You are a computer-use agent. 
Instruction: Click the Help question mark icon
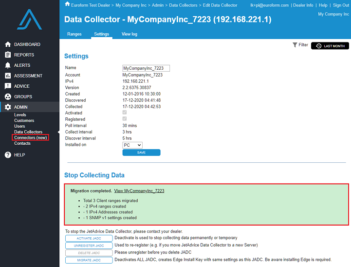(x=8, y=155)
